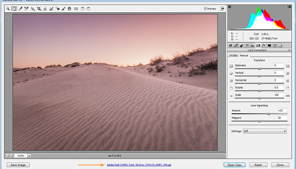Image resolution: width=296 pixels, height=169 pixels.
Task: Click the Vignetting Amount slider handle
Action: [269, 114]
